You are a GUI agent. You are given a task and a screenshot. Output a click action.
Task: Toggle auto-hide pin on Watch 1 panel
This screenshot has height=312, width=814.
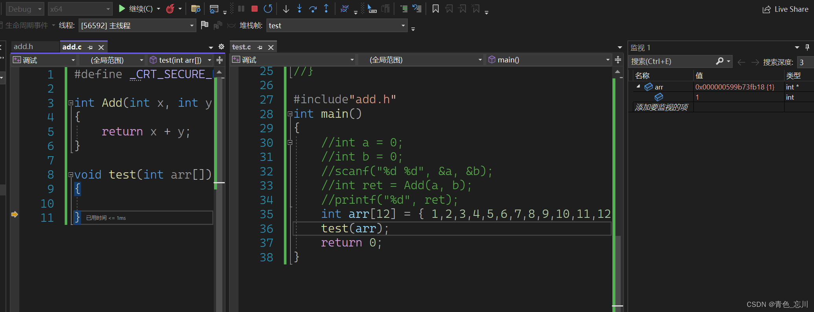pyautogui.click(x=807, y=47)
